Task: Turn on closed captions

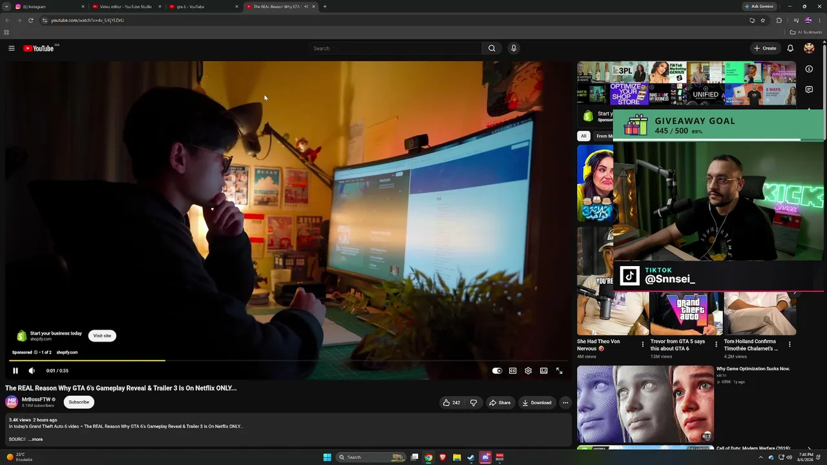Action: pyautogui.click(x=512, y=371)
